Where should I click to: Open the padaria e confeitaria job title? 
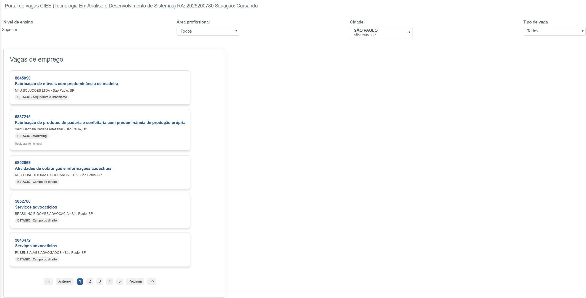[x=100, y=123]
